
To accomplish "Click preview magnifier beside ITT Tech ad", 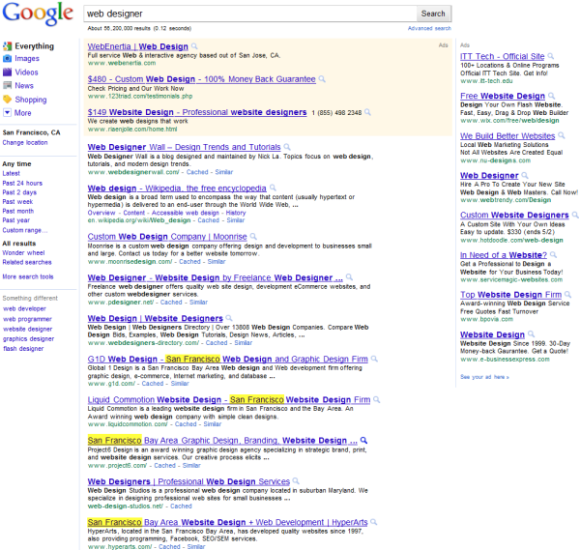I will [x=551, y=56].
